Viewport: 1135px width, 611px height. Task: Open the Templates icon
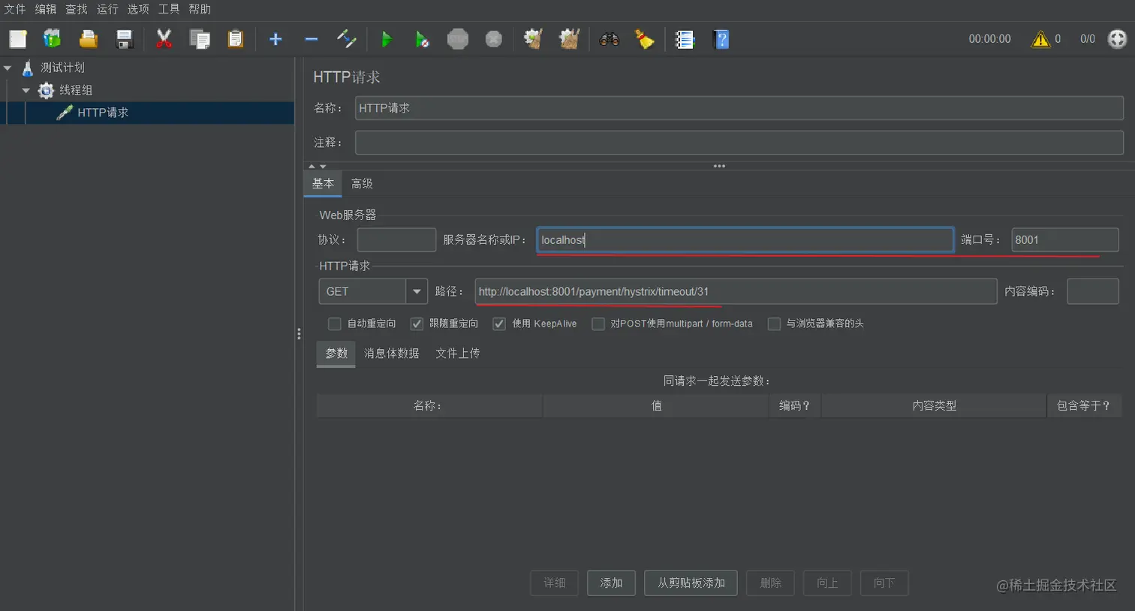tap(53, 39)
